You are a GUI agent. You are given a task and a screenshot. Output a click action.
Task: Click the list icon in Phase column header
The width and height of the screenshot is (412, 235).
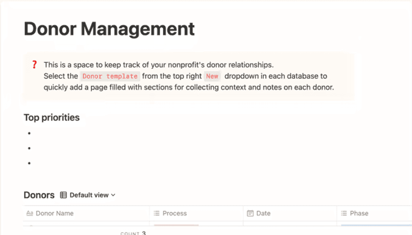pyautogui.click(x=344, y=213)
